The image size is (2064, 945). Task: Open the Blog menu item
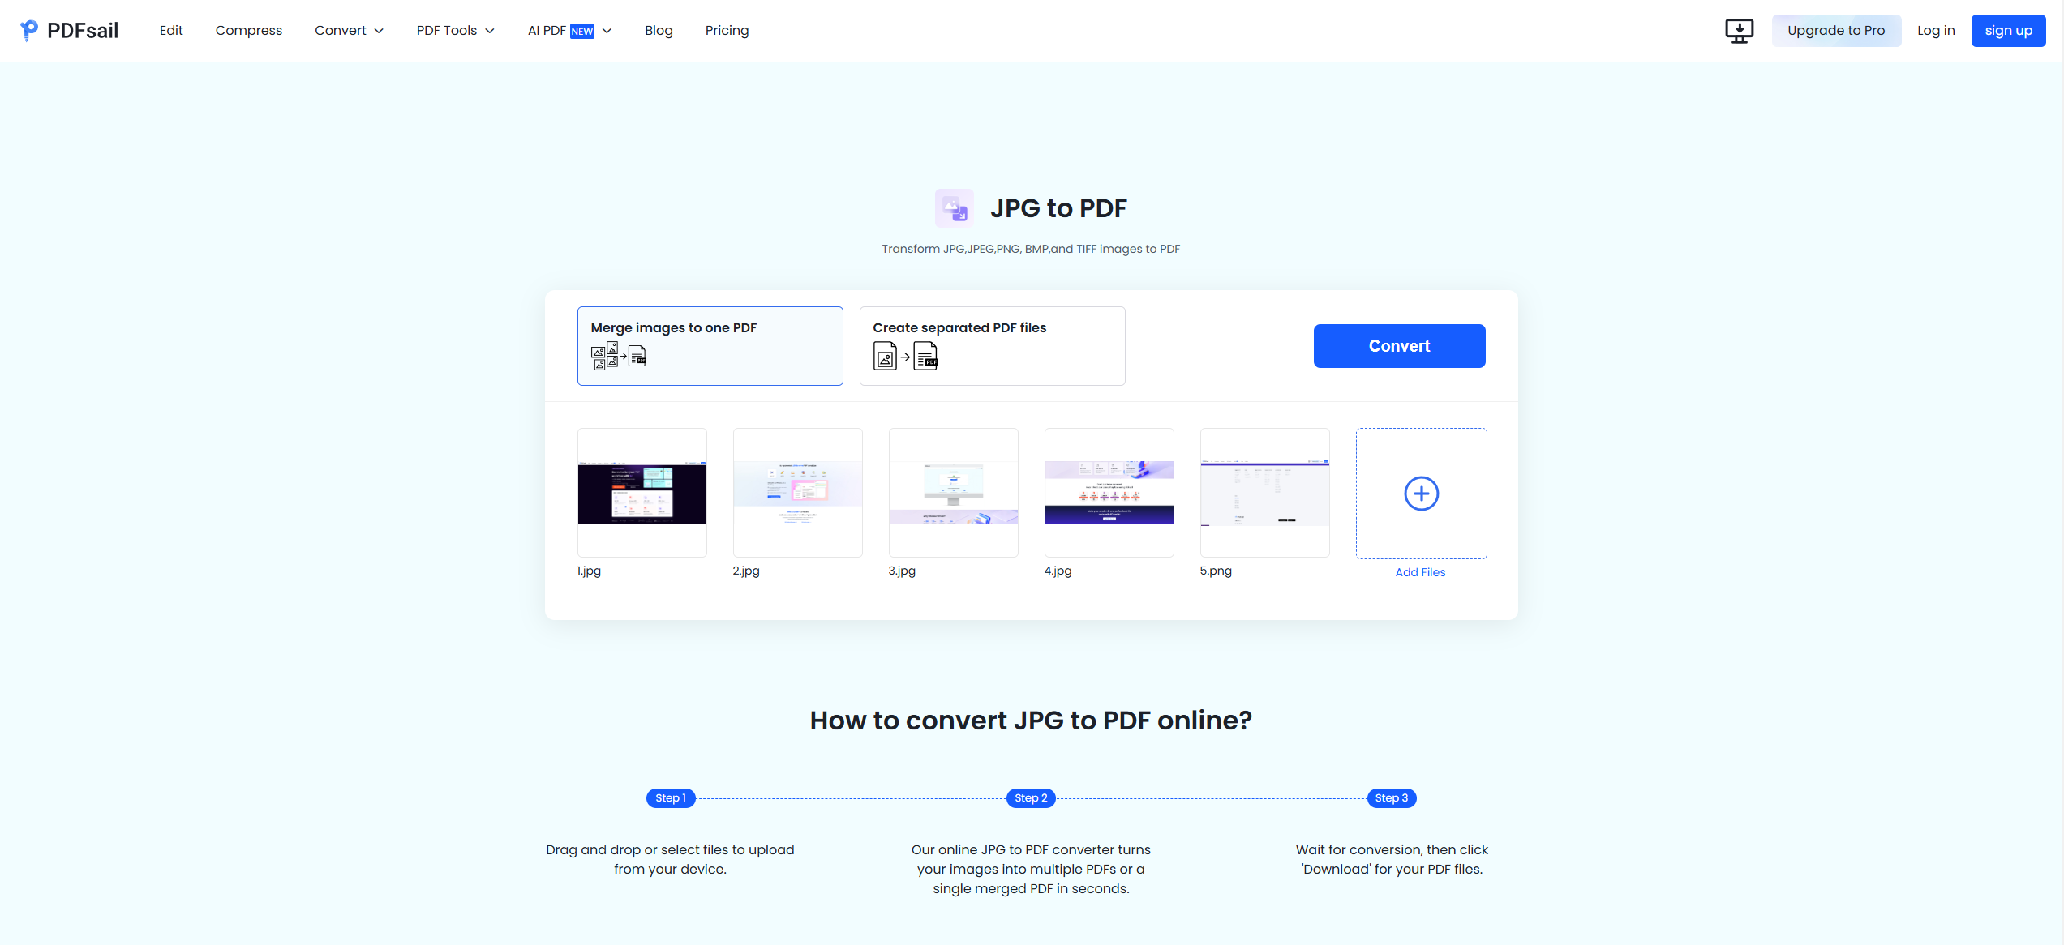click(x=659, y=30)
